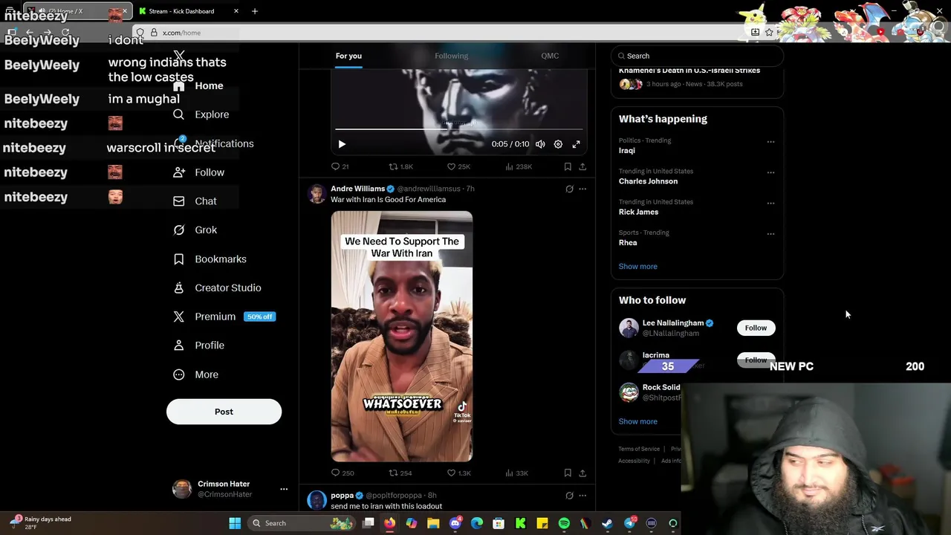Reply to Andre Williams post with 250 replies
The height and width of the screenshot is (535, 951).
pyautogui.click(x=343, y=473)
